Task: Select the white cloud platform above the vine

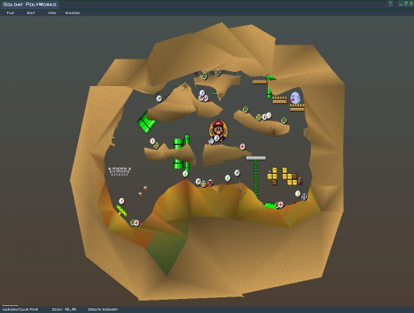Action: 256,158
